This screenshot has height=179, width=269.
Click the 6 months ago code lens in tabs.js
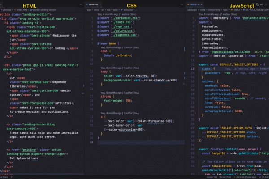point(217,14)
